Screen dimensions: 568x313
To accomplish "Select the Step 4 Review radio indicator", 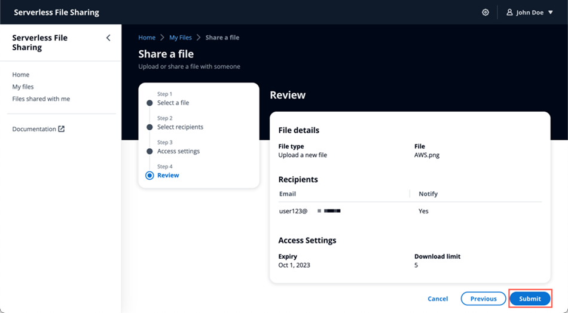I will 149,176.
